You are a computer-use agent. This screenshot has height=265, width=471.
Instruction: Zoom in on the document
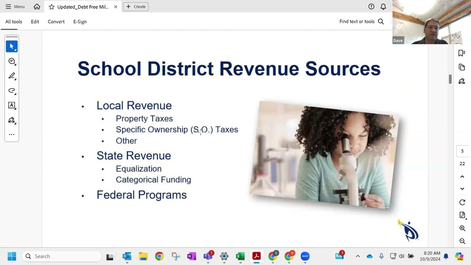click(462, 229)
